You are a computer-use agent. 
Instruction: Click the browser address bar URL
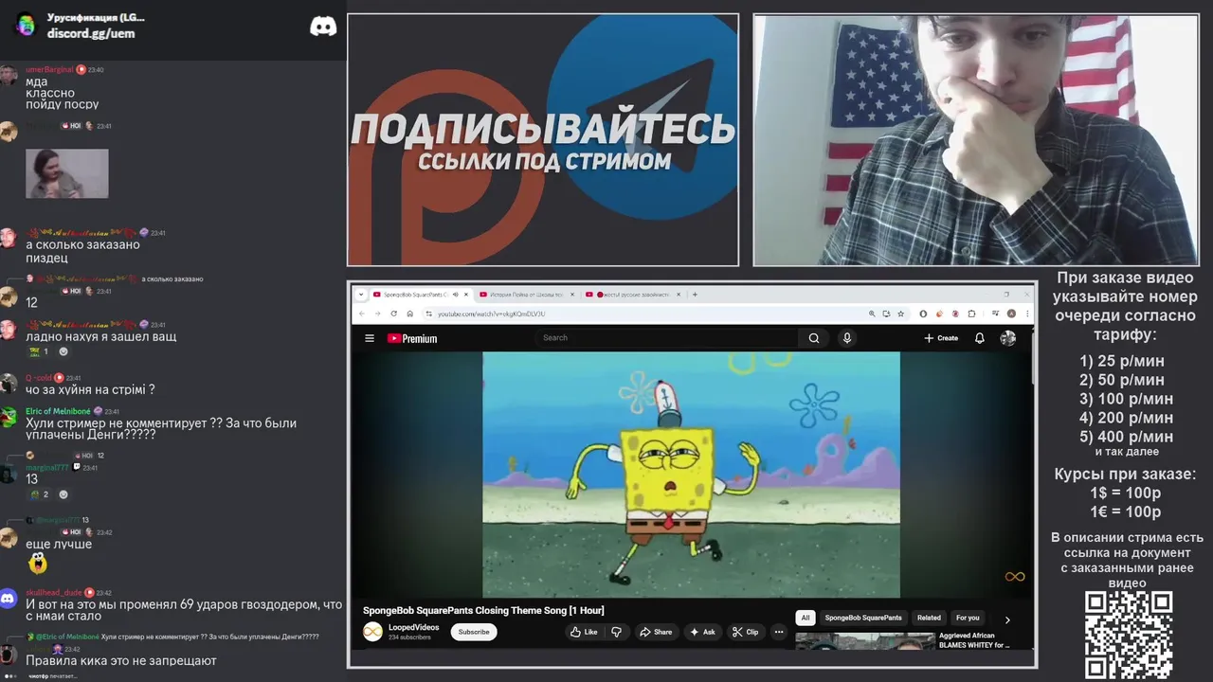coord(491,314)
